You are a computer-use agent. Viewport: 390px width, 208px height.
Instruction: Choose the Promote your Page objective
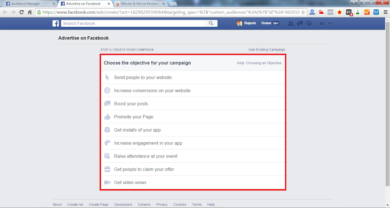[193, 117]
